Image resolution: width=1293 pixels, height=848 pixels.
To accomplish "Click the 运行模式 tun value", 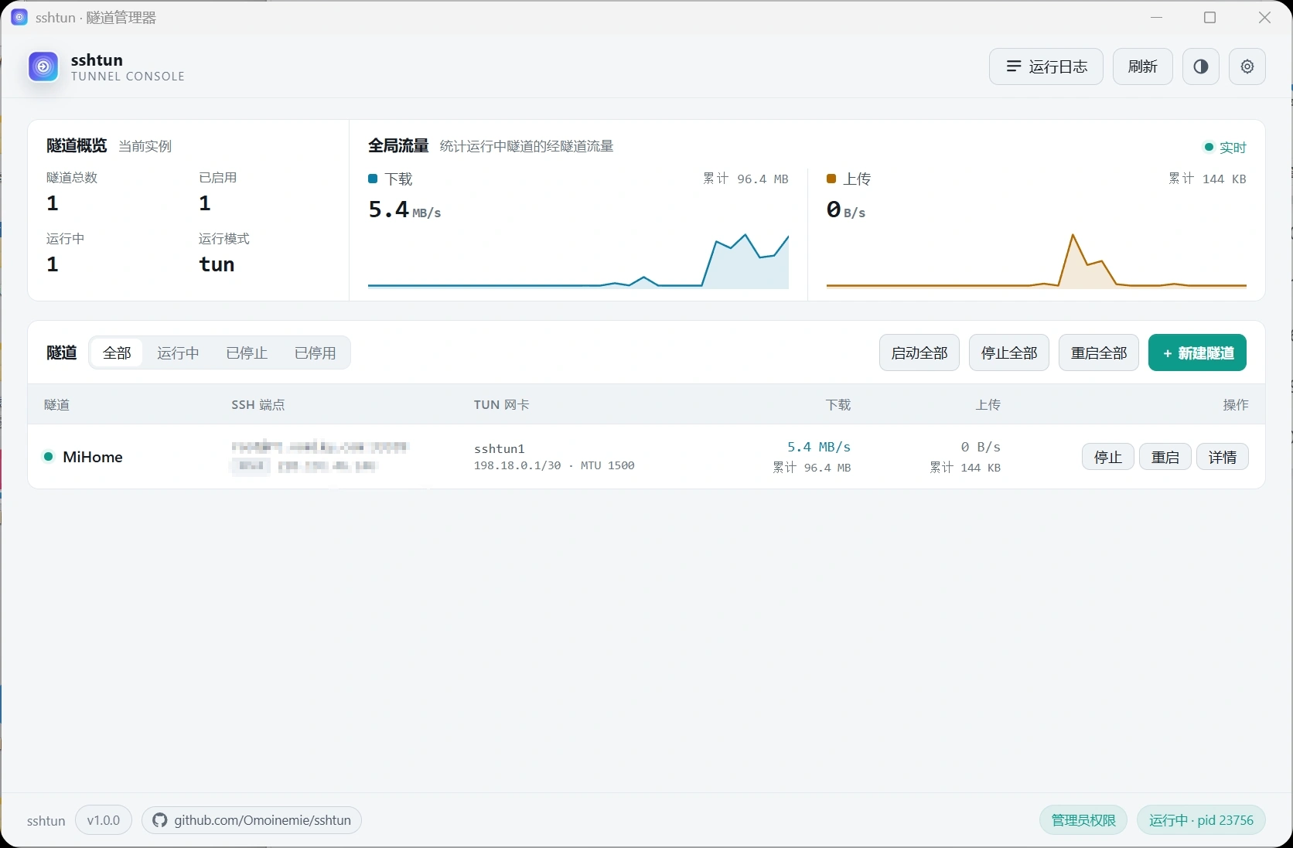I will [217, 264].
